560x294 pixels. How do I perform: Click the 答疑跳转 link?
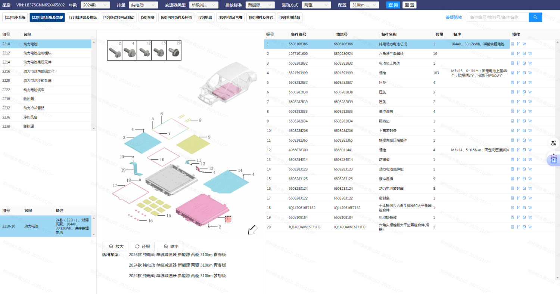pyautogui.click(x=454, y=17)
